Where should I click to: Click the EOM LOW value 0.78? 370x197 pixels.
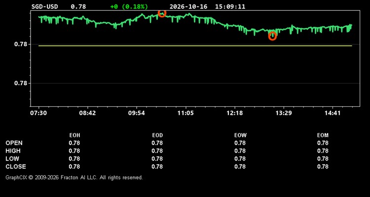click(323, 159)
